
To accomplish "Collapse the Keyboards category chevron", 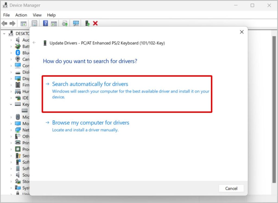I will pos(11,104).
